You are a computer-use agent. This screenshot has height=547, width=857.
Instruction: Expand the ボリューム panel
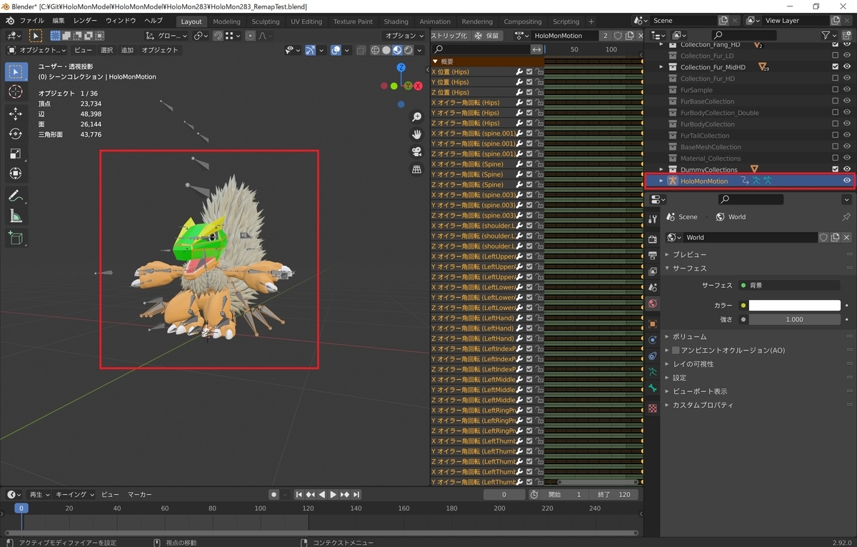[689, 336]
